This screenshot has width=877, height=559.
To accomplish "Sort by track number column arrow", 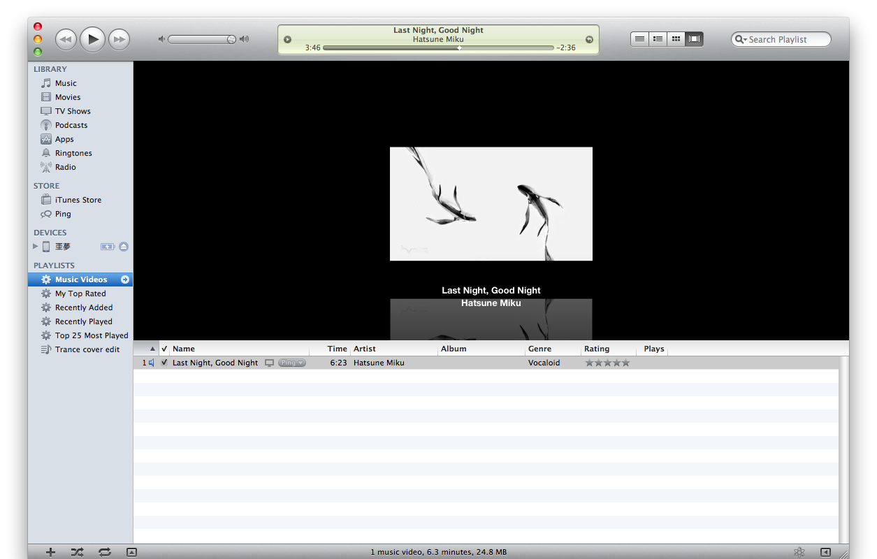I will (x=153, y=349).
